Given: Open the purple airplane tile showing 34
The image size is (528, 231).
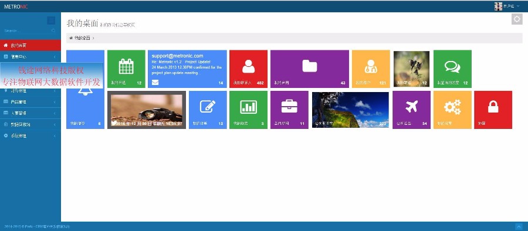Looking at the screenshot, I should pyautogui.click(x=411, y=110).
